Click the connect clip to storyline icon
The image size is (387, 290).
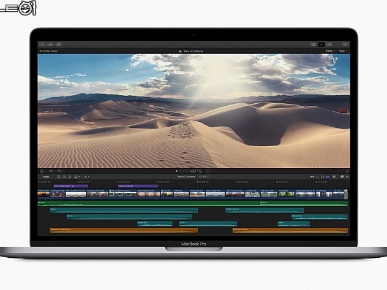coord(59,177)
